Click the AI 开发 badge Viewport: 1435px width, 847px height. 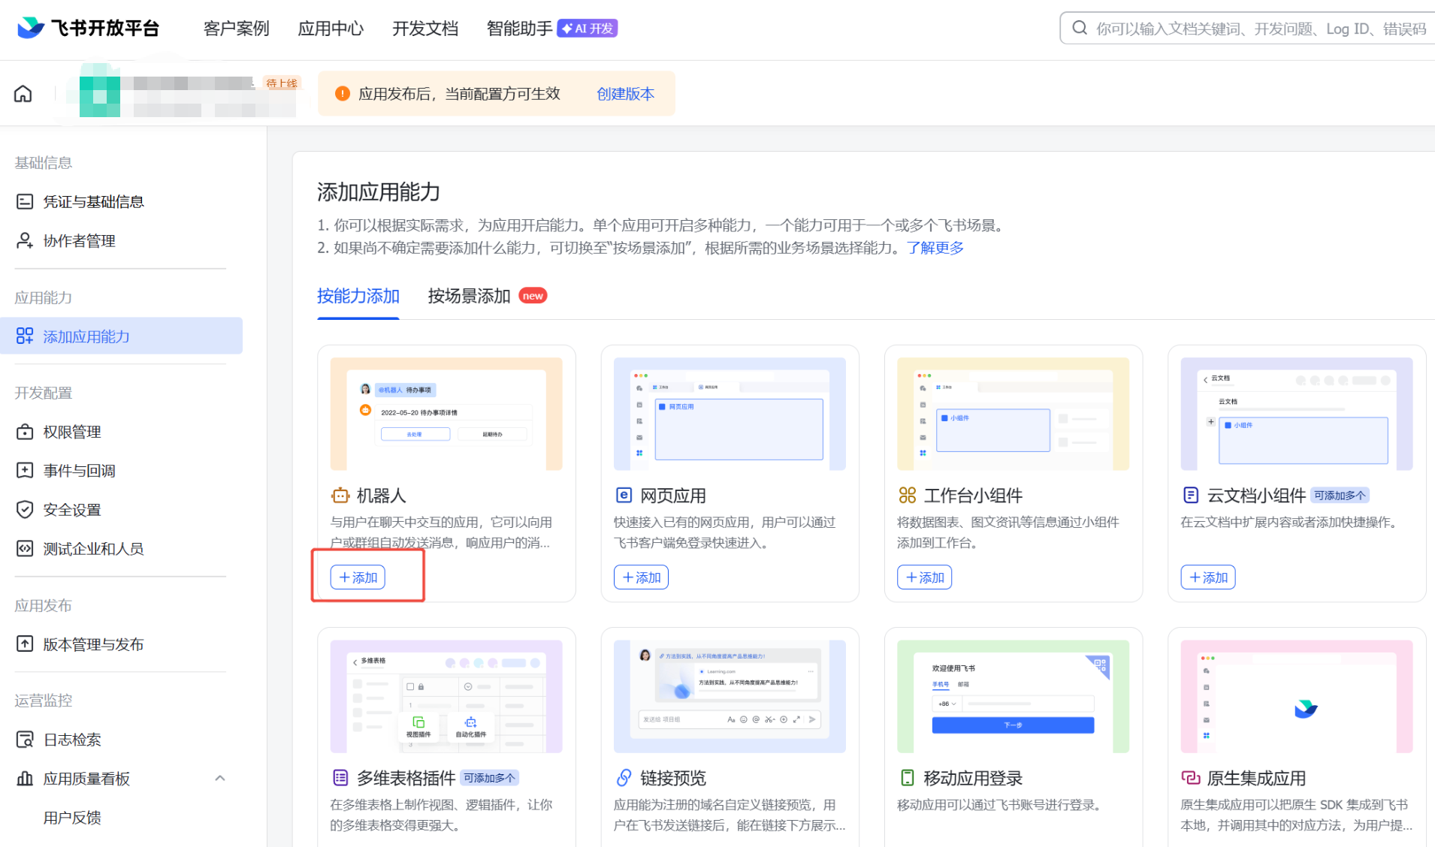[x=588, y=29]
